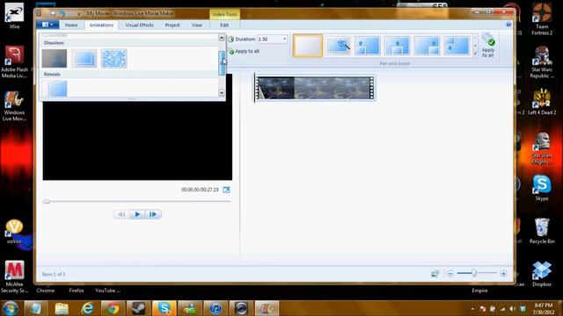Play the movie preview
The image size is (563, 316).
[137, 214]
